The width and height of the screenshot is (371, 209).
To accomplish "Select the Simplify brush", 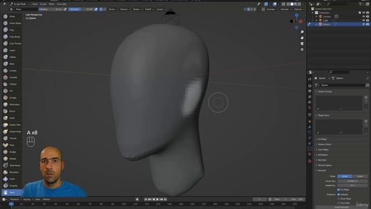I will tap(12, 186).
